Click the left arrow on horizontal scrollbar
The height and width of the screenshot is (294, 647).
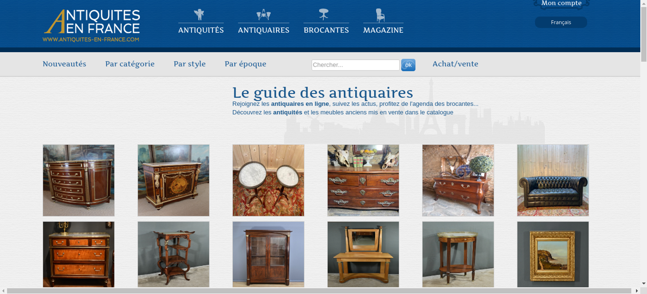[3, 291]
